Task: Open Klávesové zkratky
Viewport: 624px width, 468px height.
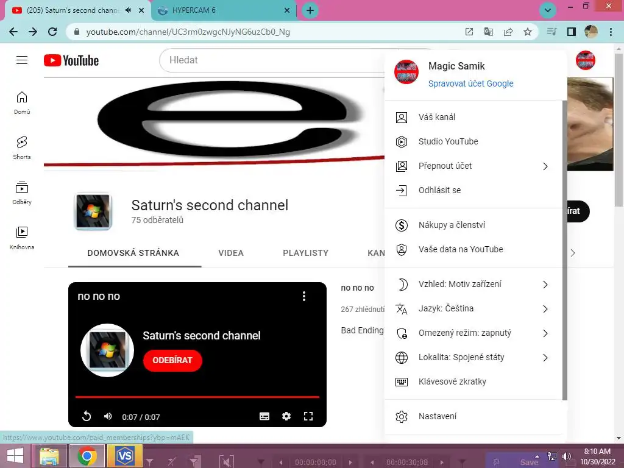Action: [473, 381]
